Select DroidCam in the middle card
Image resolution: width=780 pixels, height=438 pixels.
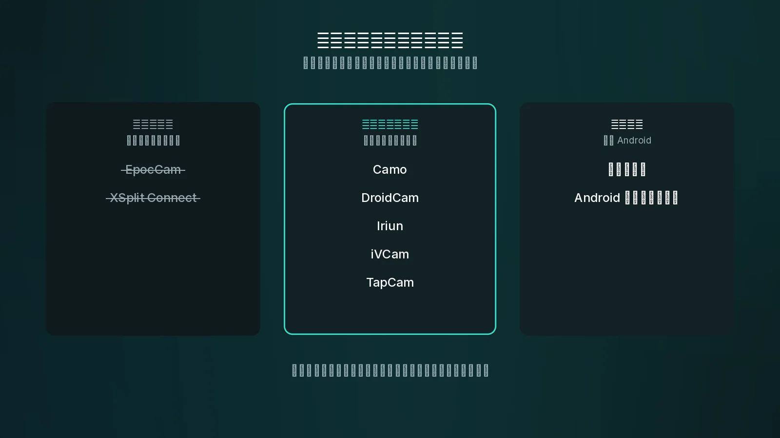(x=390, y=198)
